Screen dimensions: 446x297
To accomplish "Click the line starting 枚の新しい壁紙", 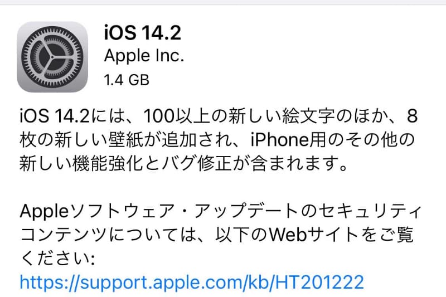I will click(x=217, y=139).
